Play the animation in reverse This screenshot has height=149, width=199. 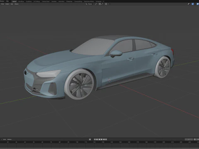[99, 139]
